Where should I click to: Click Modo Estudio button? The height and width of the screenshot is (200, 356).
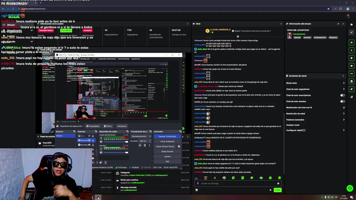(x=167, y=151)
